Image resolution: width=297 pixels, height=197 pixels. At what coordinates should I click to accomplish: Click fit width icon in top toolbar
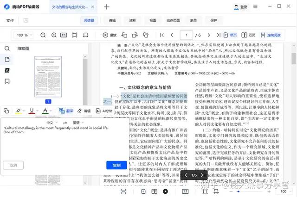[85, 35]
